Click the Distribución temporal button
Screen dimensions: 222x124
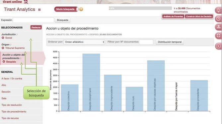[170, 42]
